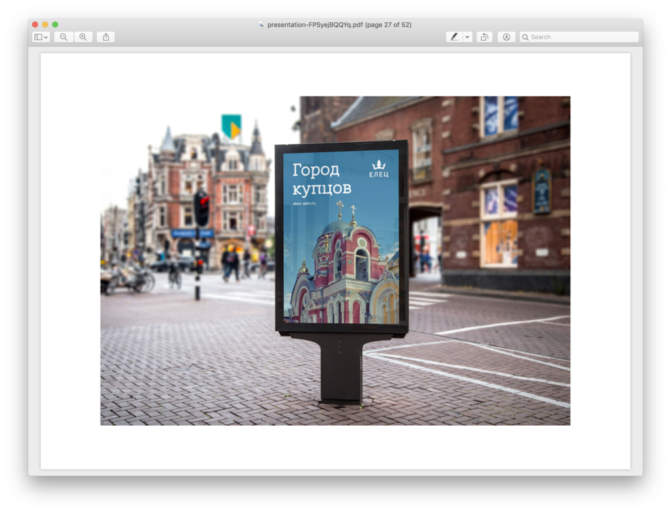The width and height of the screenshot is (671, 513).
Task: Select the Highlight tool in the toolbar
Action: click(x=456, y=37)
